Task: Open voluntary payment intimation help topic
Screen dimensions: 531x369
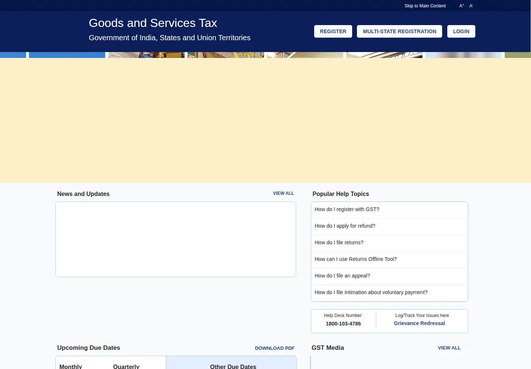Action: pos(389,293)
